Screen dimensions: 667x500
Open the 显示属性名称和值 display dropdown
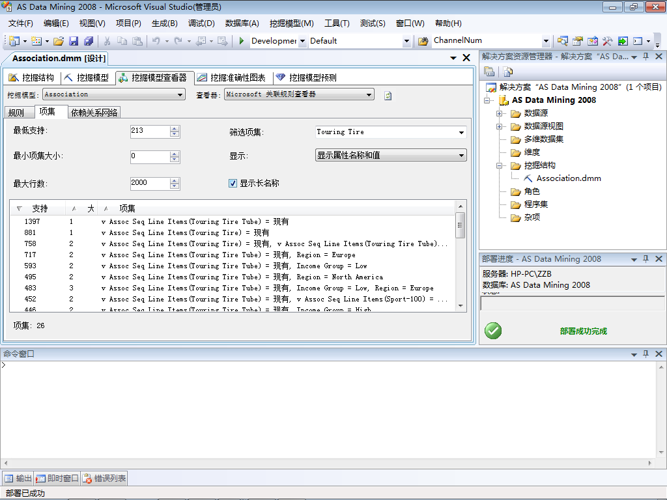461,155
